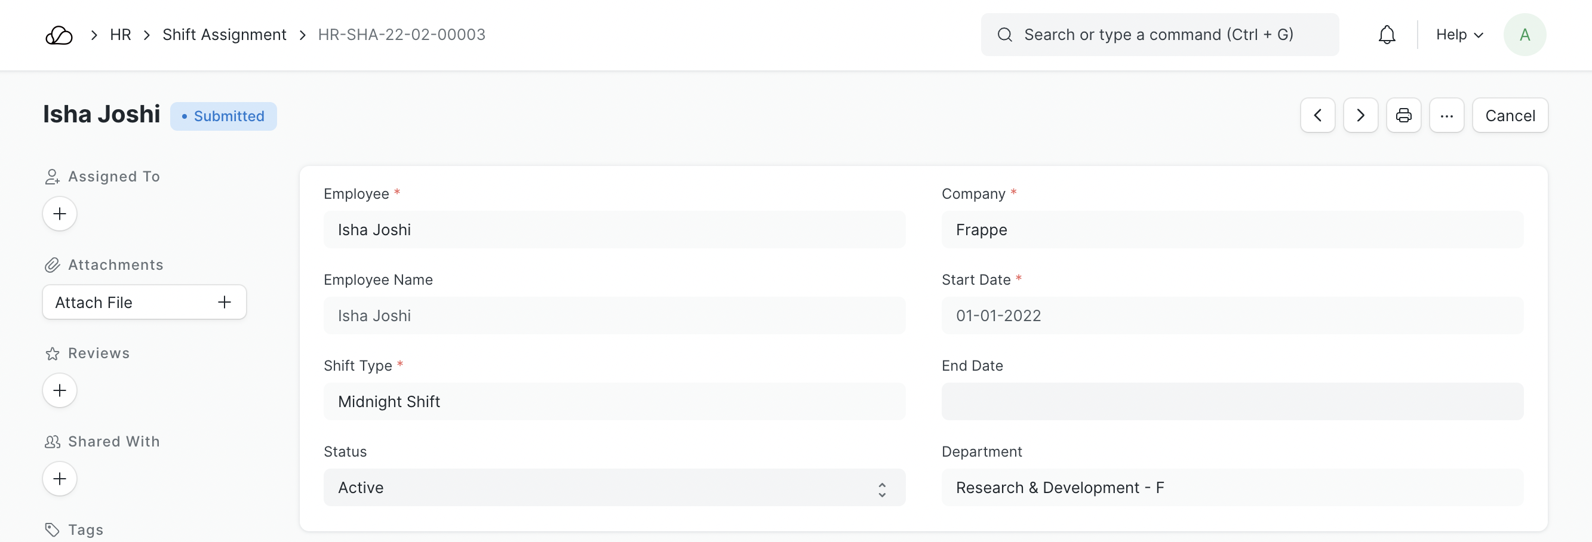Open the user avatar profile menu

1524,35
